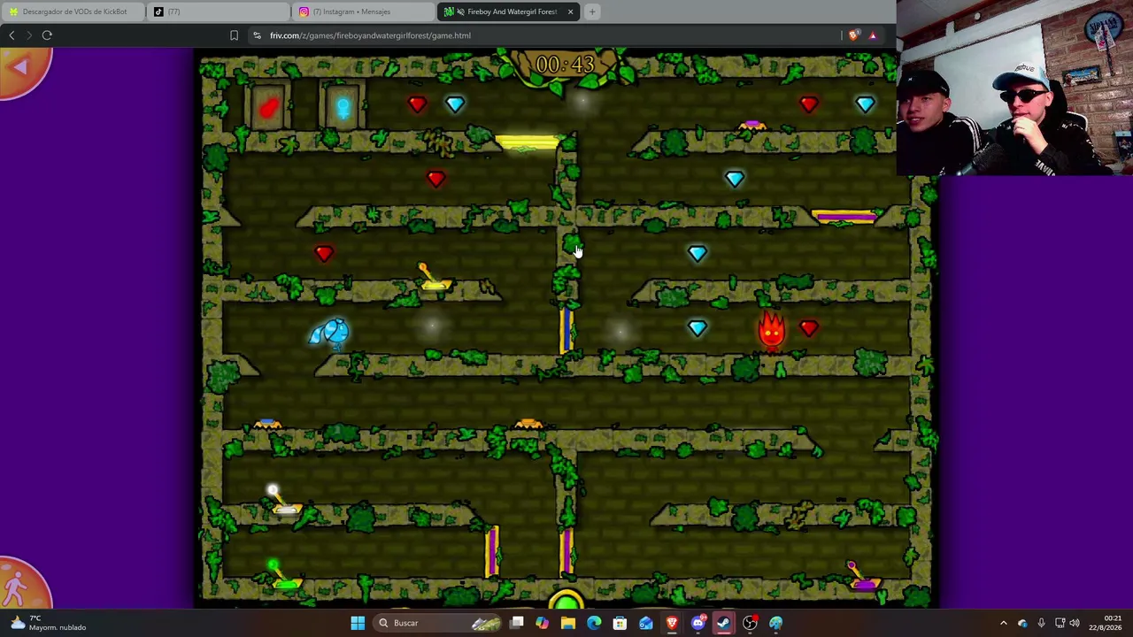Screen dimensions: 1133x637
Task: Grab the red diamond nearest the exit doors
Action: pyautogui.click(x=417, y=104)
